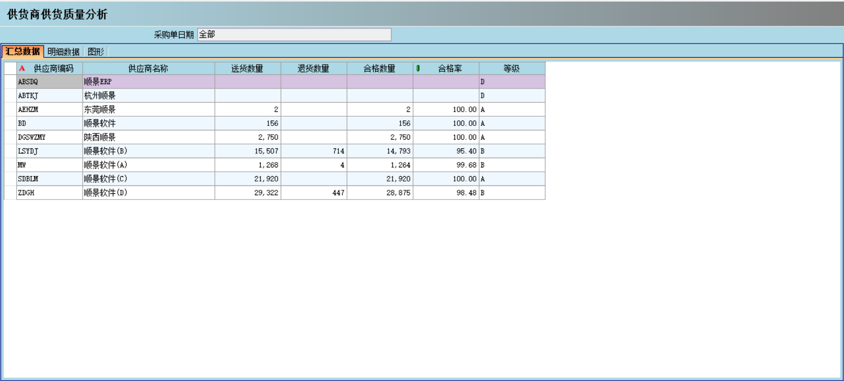This screenshot has width=844, height=381.
Task: Click the red A sort icon in 供应商编码 header
Action: [x=22, y=68]
